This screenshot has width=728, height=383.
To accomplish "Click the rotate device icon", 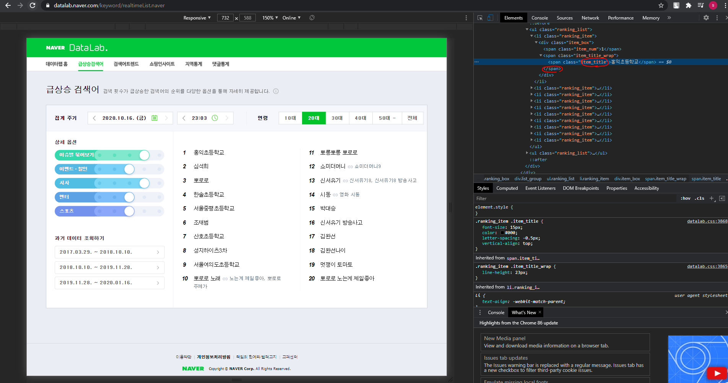I will [312, 18].
